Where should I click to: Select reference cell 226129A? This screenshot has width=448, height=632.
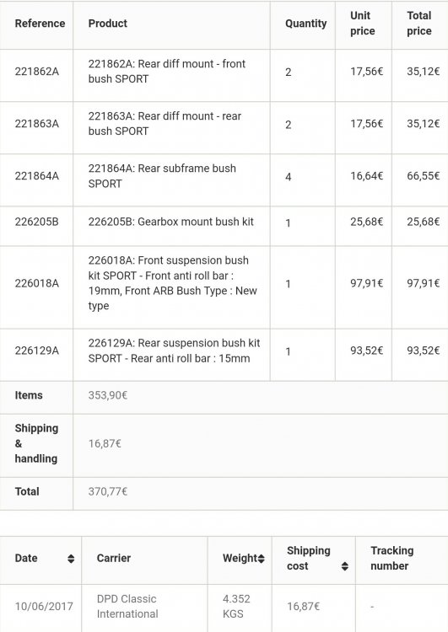(37, 351)
